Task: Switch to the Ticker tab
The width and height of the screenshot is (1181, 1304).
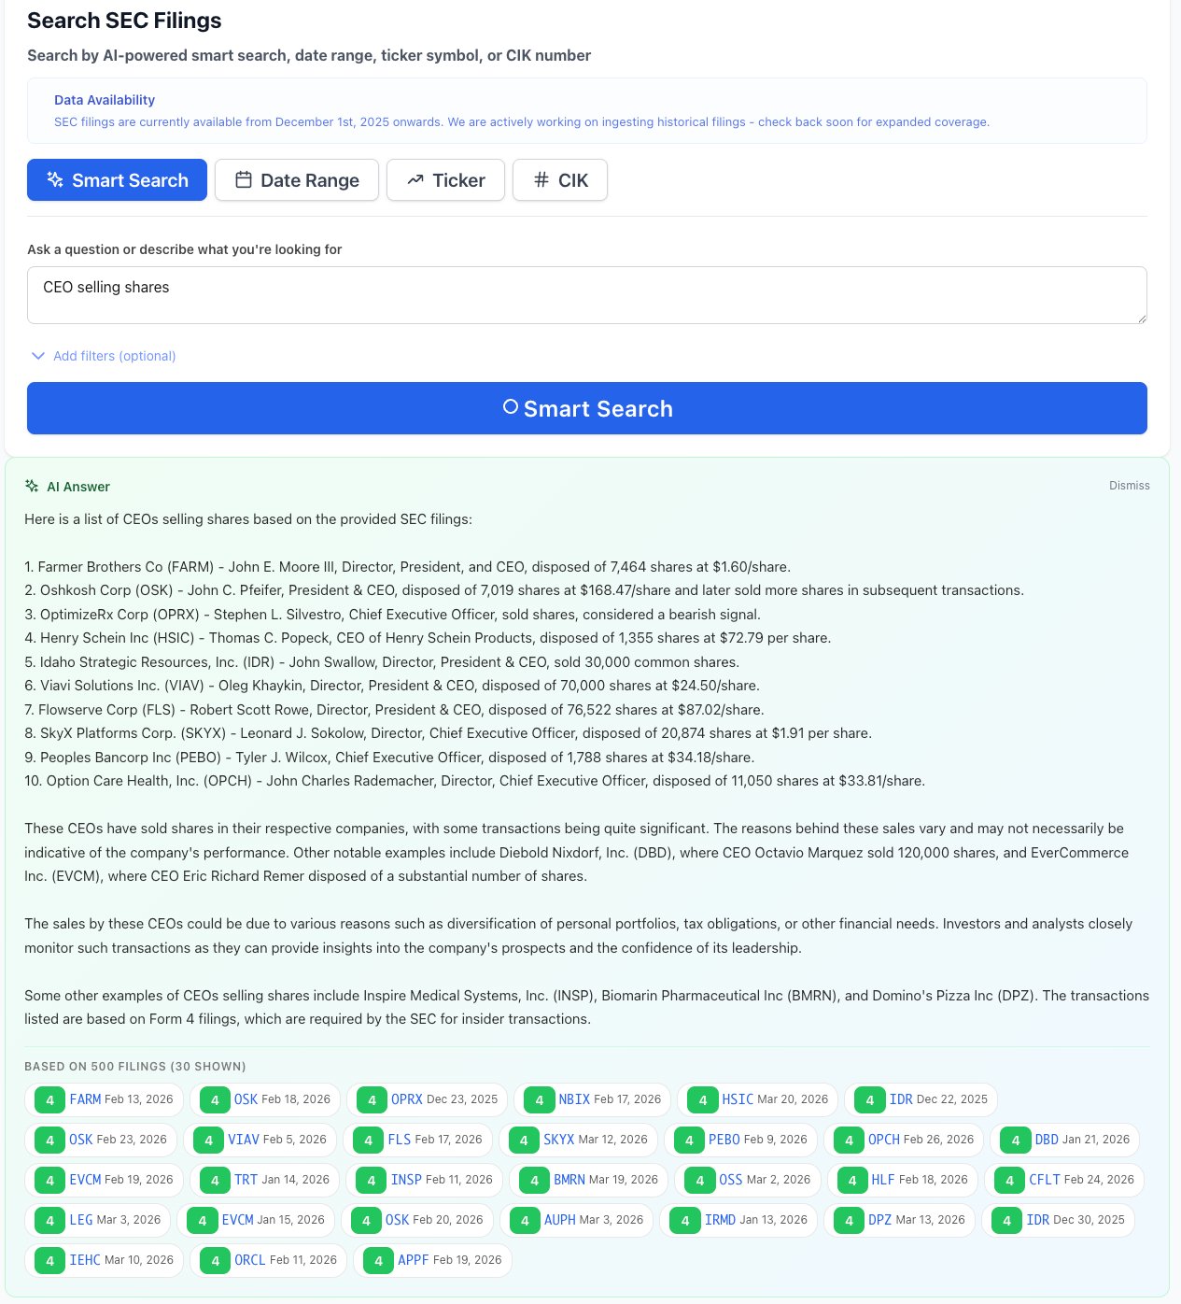Action: pos(445,179)
